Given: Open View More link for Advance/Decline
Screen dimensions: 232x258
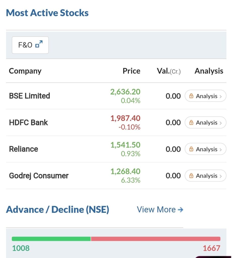Looking at the screenshot, I should click(160, 209).
